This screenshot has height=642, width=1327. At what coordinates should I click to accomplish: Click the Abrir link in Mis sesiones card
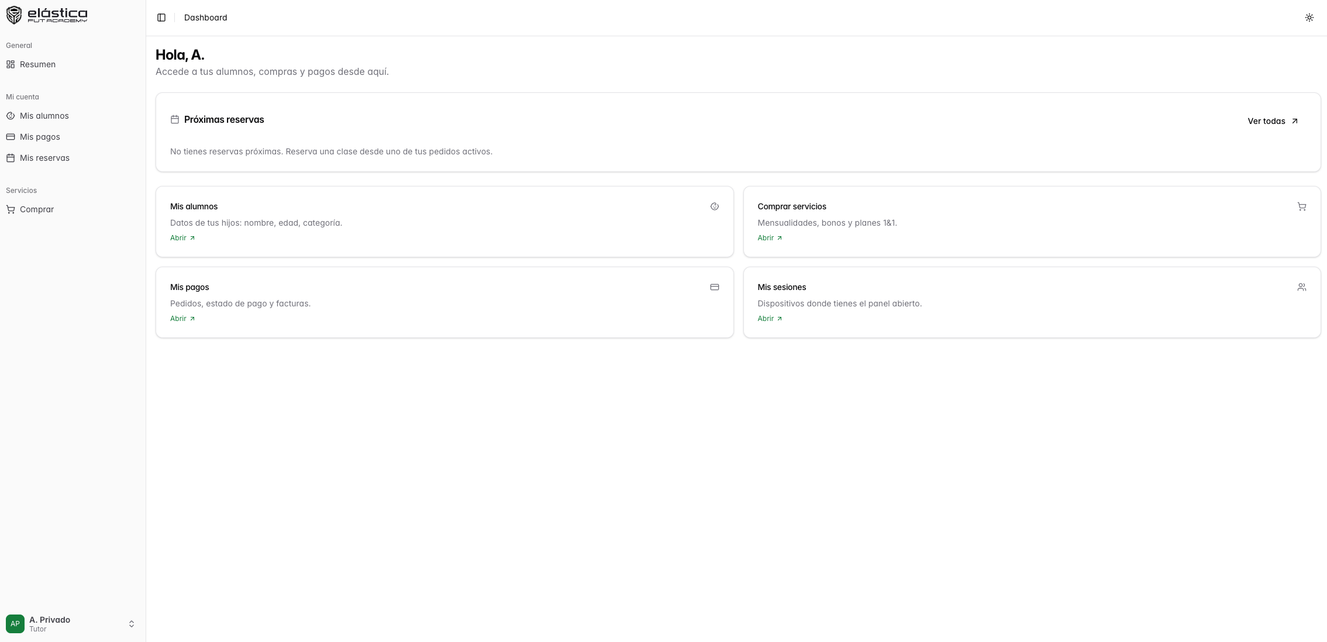pos(770,319)
